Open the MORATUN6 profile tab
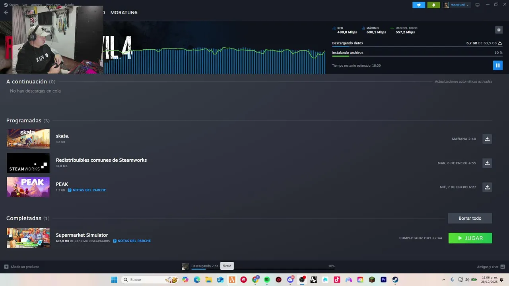The width and height of the screenshot is (509, 286). click(x=124, y=12)
